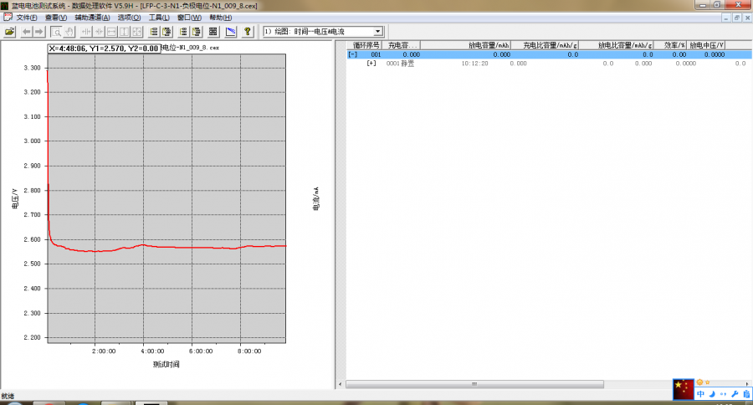This screenshot has width=753, height=405.
Task: Click the yellow question mark help icon
Action: [x=248, y=32]
